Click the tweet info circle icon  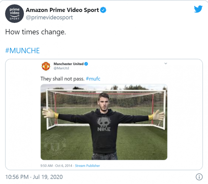[x=199, y=177]
